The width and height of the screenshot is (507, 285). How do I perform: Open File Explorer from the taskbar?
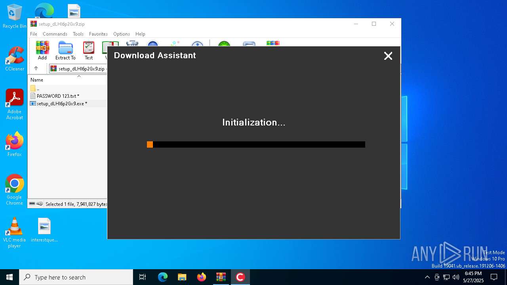click(182, 277)
